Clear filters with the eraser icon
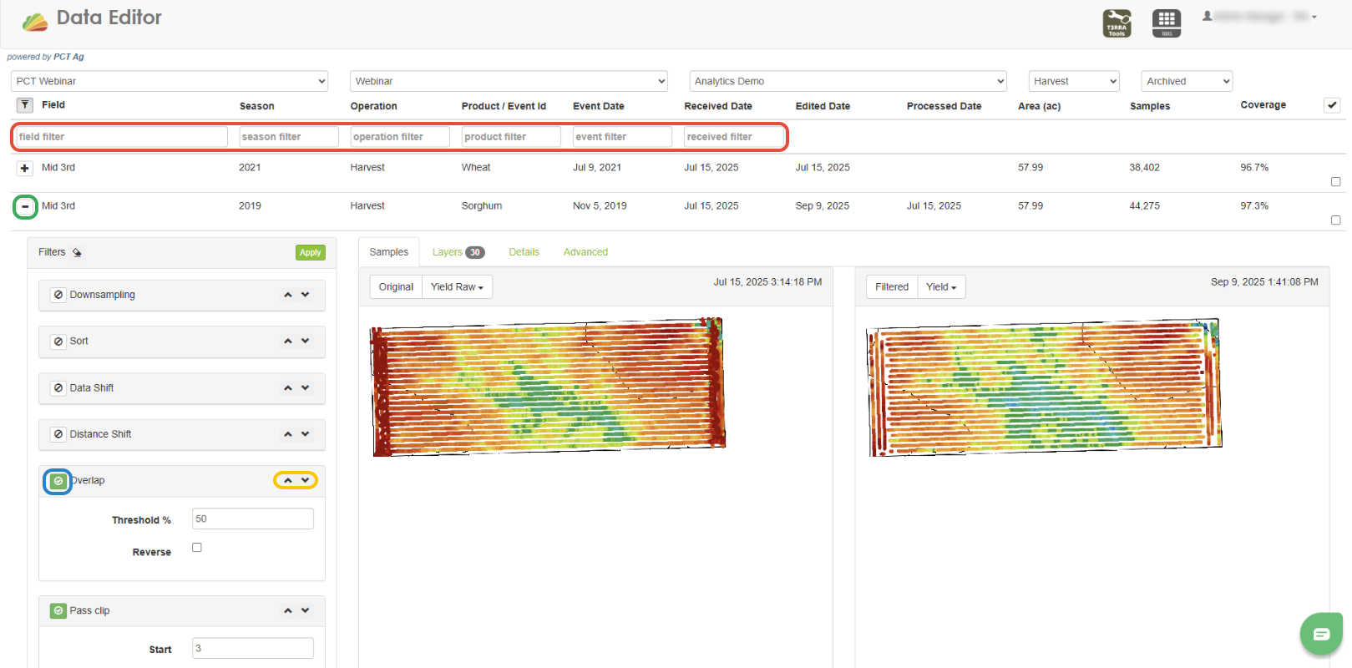This screenshot has height=668, width=1352. [x=77, y=252]
